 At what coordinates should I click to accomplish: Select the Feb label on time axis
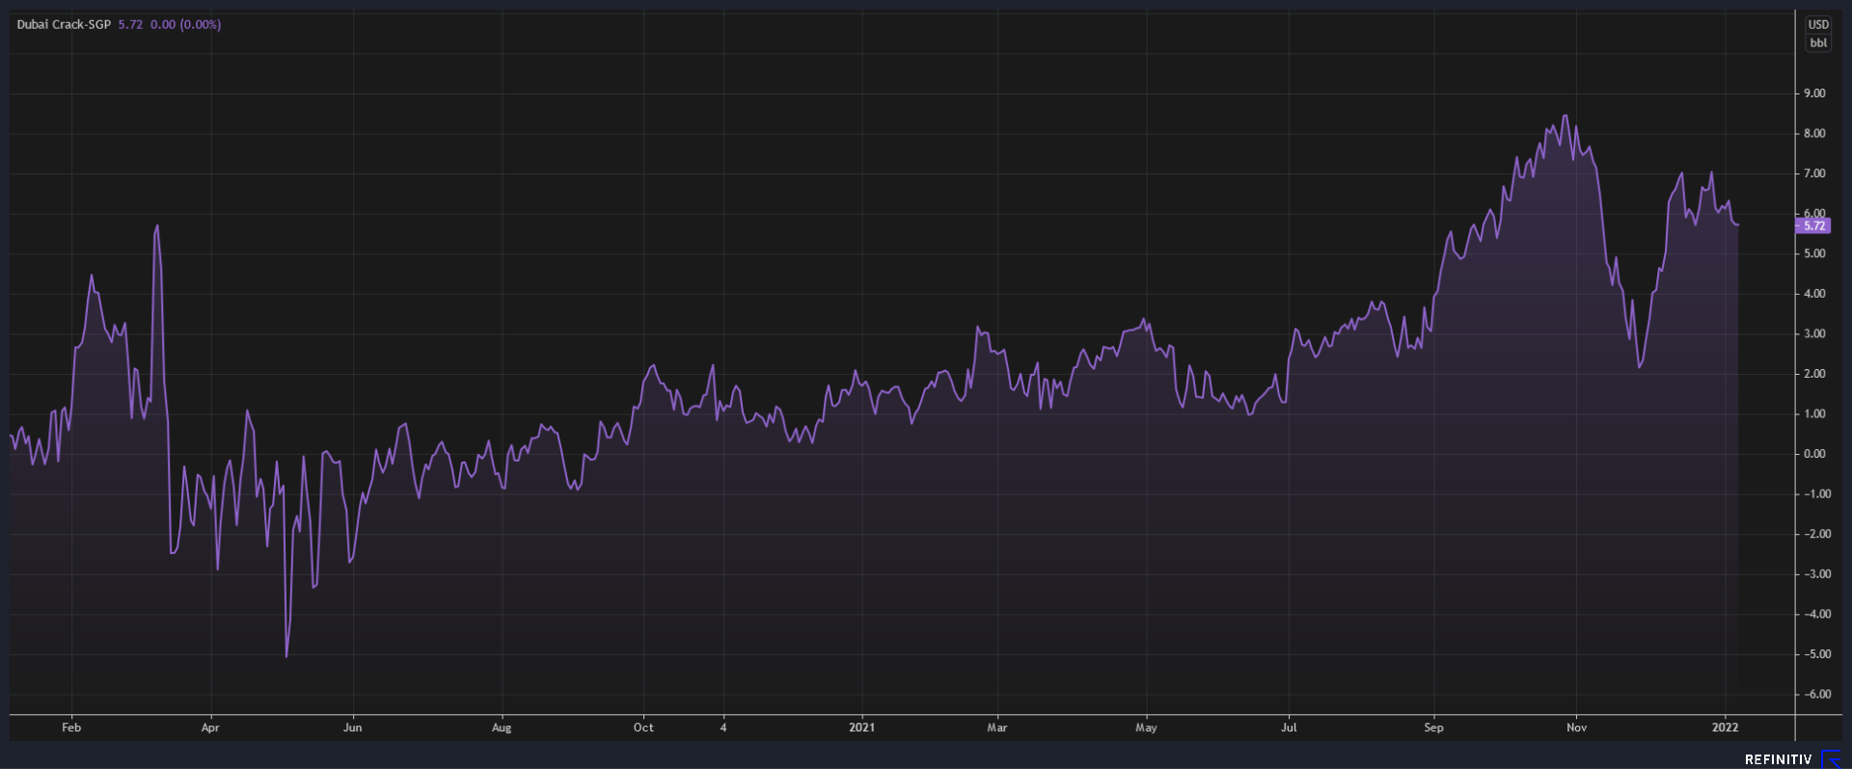71,728
